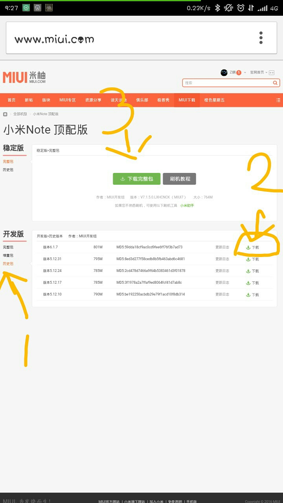Click the MD5 hash of version 6.1.7
Image resolution: width=283 pixels, height=503 pixels.
tap(149, 247)
